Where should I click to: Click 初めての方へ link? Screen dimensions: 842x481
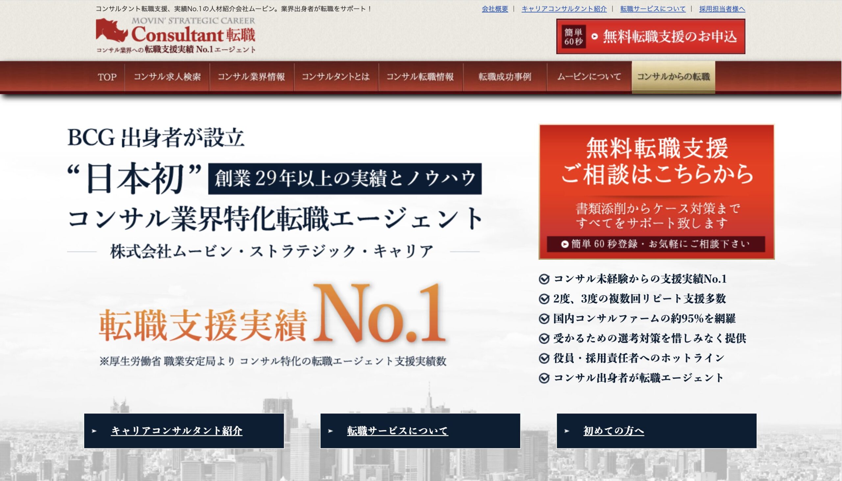tap(613, 431)
